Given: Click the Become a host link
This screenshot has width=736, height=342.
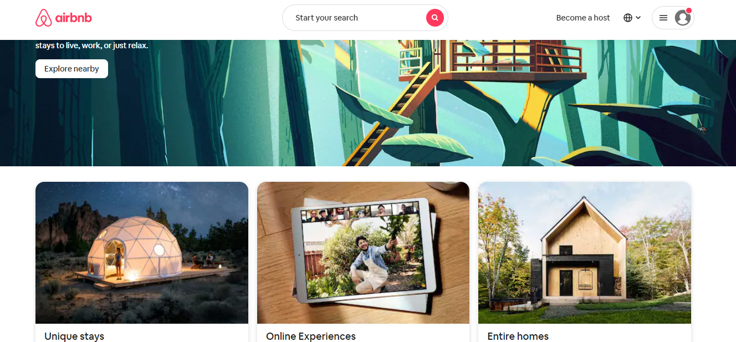Looking at the screenshot, I should [583, 18].
